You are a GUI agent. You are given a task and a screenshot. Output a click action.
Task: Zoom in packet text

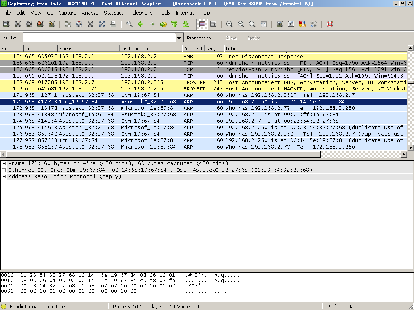(x=230, y=25)
